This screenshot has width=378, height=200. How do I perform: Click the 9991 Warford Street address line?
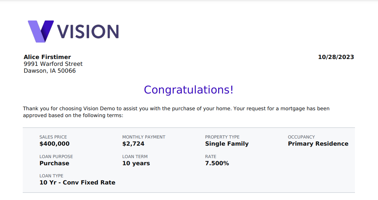pyautogui.click(x=53, y=64)
